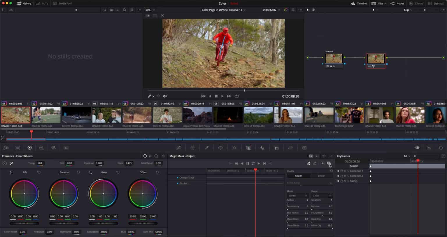Image resolution: width=447 pixels, height=237 pixels.
Task: Open the Keyframes All filter dropdown
Action: 407,156
